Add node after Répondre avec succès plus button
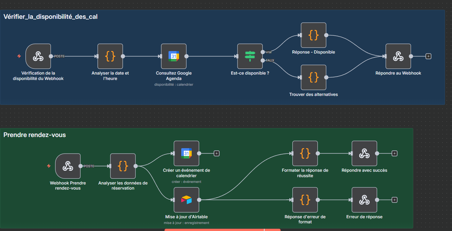Screen dimensions: 452x231 (394, 153)
